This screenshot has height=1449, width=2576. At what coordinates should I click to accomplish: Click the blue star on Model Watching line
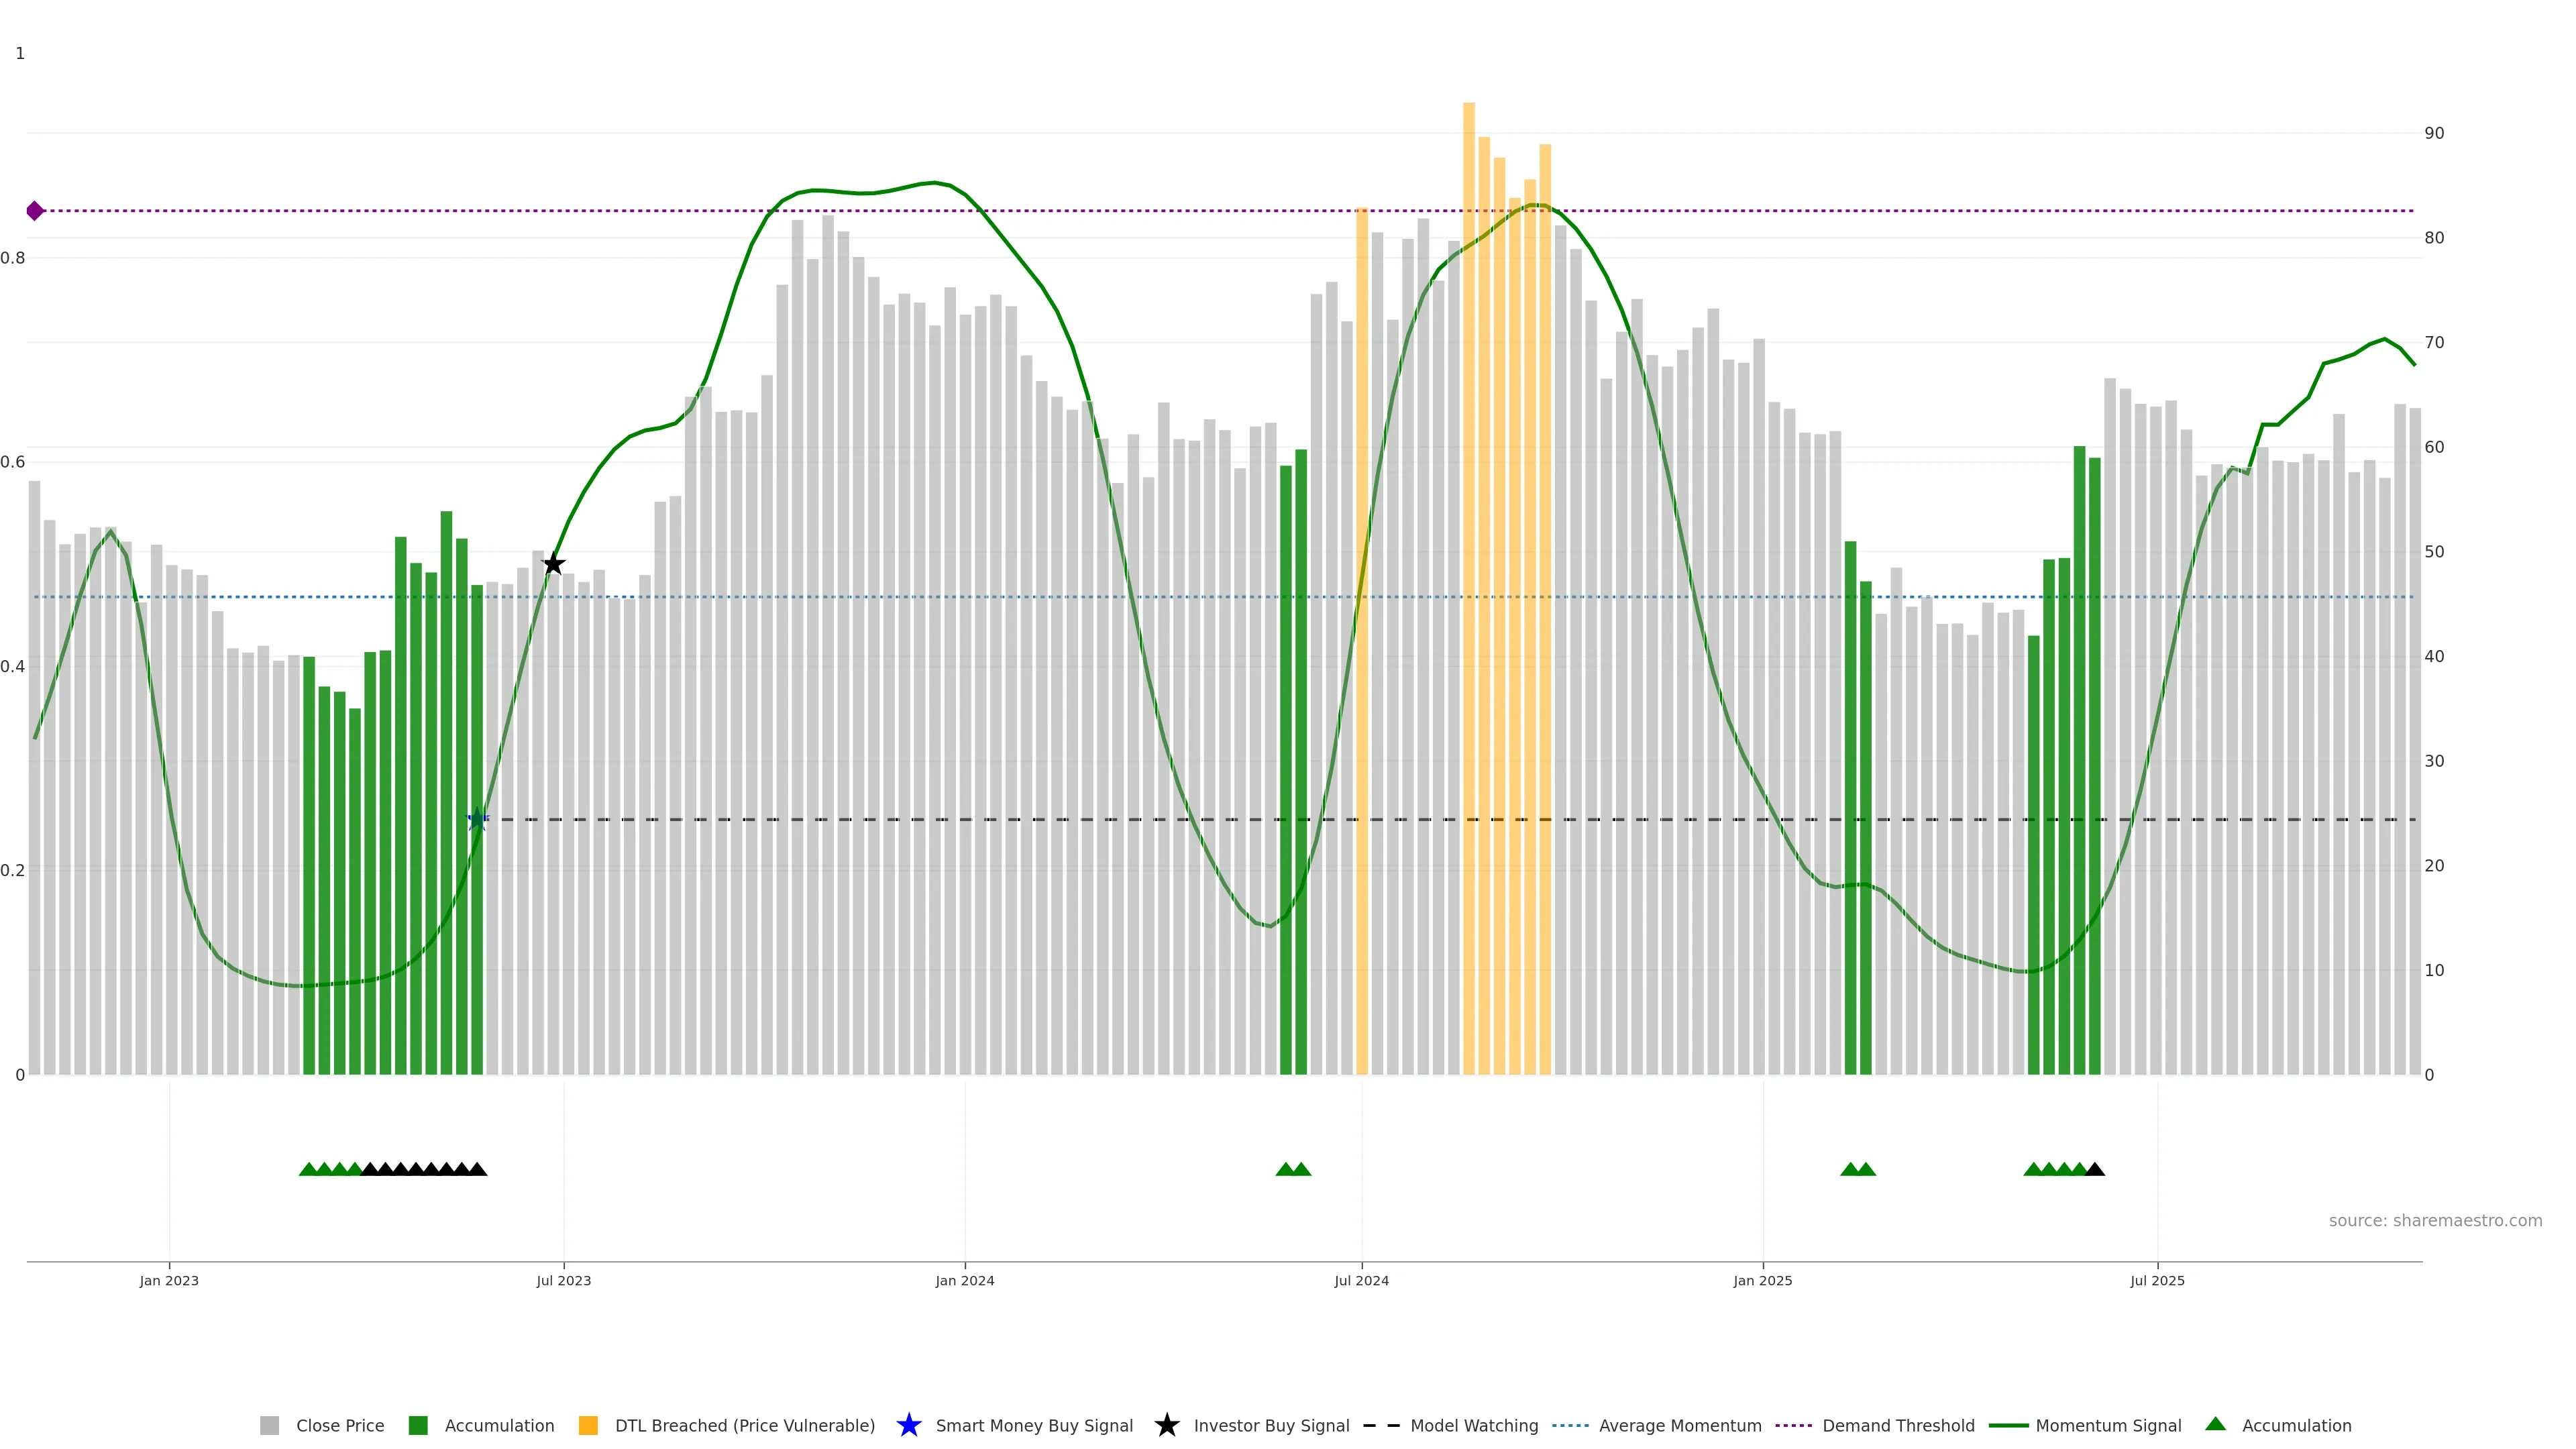(477, 820)
